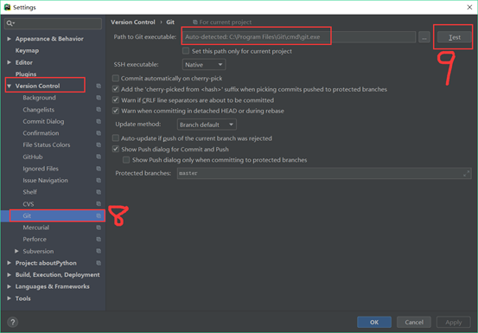The width and height of the screenshot is (478, 333).
Task: Open the Mercurial settings page
Action: (36, 227)
